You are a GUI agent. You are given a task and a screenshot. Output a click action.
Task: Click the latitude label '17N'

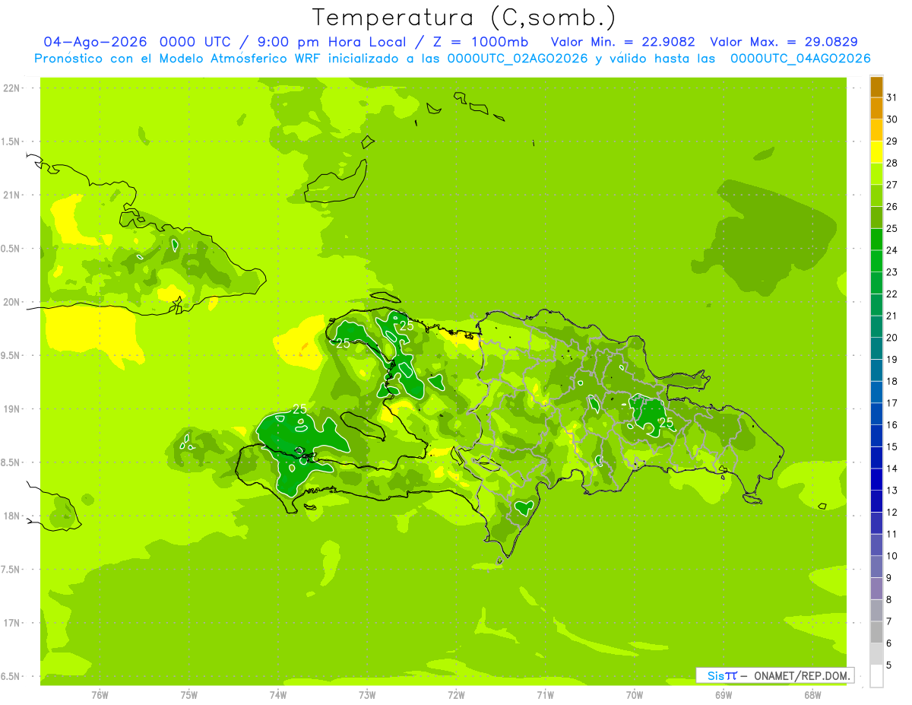click(12, 623)
